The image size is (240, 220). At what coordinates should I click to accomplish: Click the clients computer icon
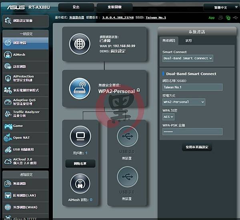click(x=80, y=136)
